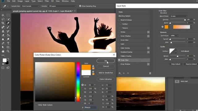The image size is (198, 111).
Task: Toggle Show Sampling Ring checkbox
Action: (x=80, y=6)
